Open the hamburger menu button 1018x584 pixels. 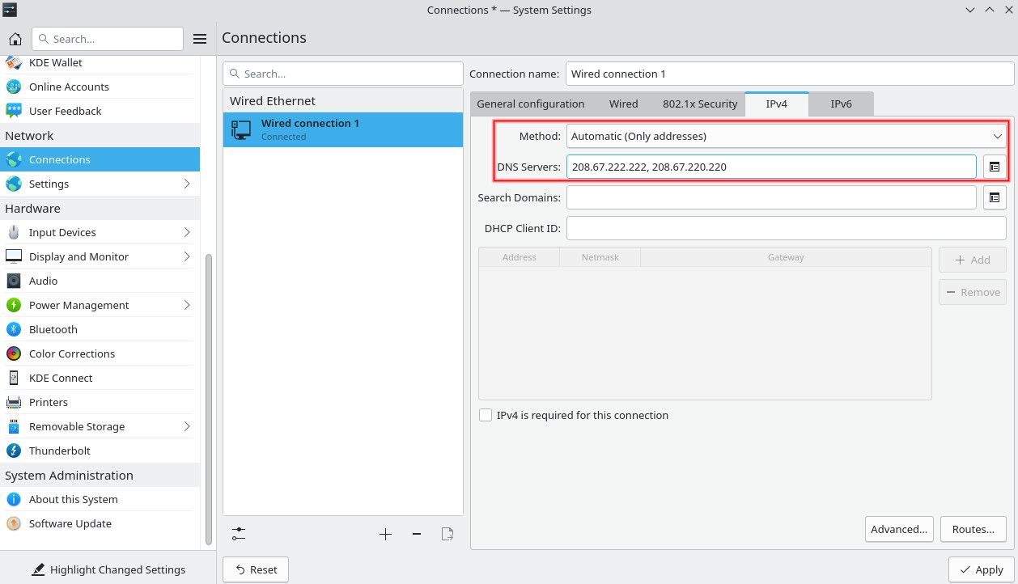coord(200,39)
